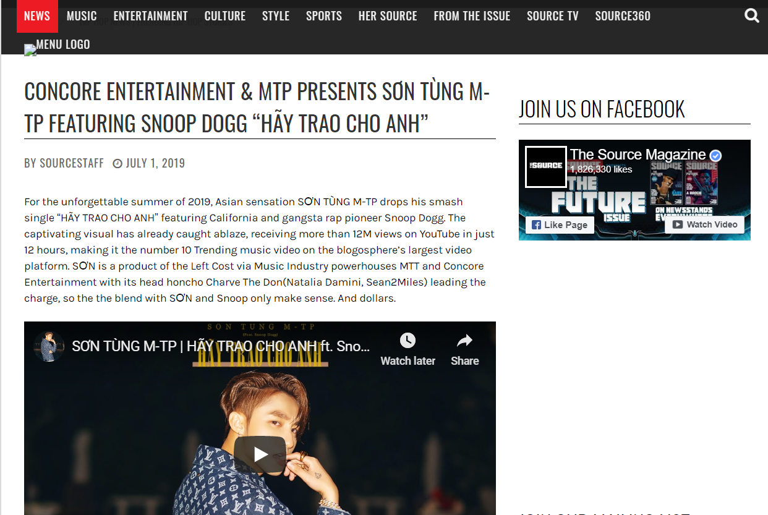This screenshot has height=515, width=768.
Task: Click The Source Magazine Facebook profile picture
Action: click(x=546, y=167)
